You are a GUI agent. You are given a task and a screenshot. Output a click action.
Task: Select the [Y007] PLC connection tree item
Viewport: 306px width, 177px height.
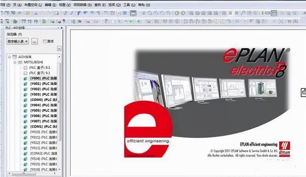point(44,121)
